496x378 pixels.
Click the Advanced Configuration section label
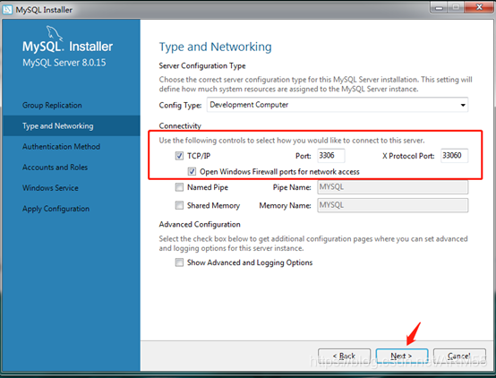point(200,225)
